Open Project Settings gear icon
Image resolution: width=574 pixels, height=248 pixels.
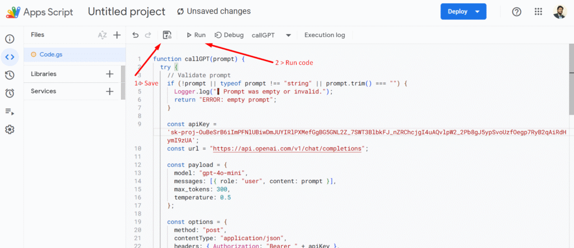coord(10,129)
